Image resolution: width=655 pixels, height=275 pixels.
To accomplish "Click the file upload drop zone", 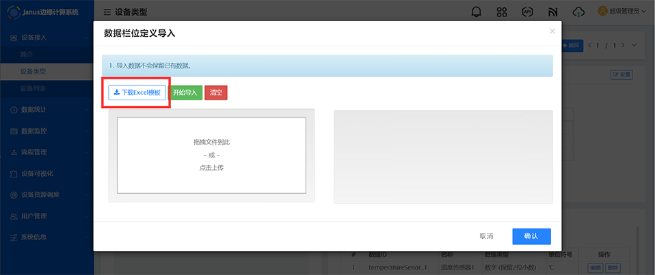I will (211, 155).
